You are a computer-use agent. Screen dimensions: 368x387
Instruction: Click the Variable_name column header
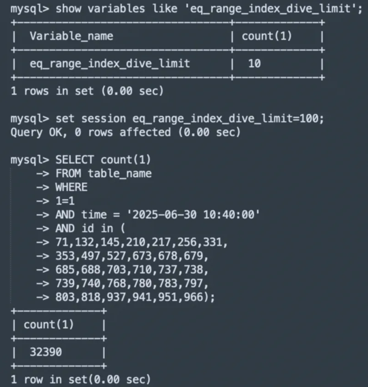(x=71, y=36)
